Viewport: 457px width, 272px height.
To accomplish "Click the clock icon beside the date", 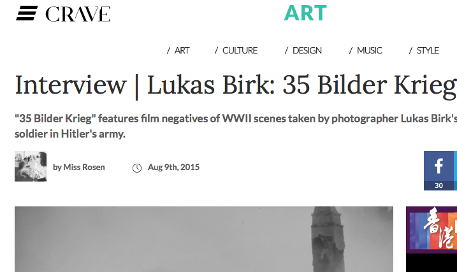I will (x=137, y=168).
